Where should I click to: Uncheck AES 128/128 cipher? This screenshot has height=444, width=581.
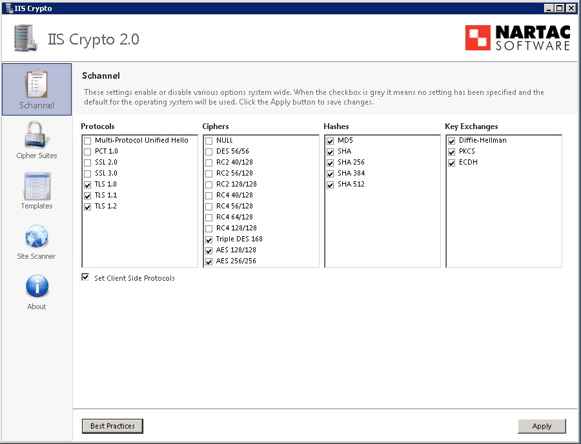pos(209,250)
